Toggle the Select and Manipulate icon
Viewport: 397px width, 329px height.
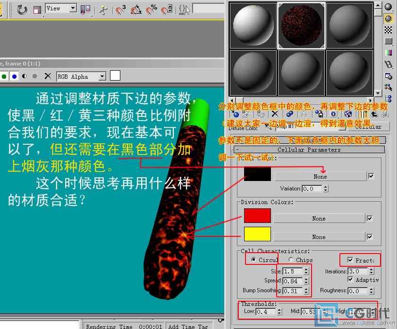click(x=103, y=9)
